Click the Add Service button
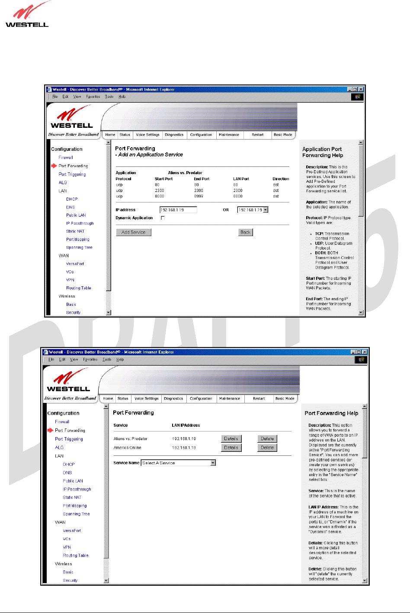Screen dimensions: 410x613 (x=134, y=232)
